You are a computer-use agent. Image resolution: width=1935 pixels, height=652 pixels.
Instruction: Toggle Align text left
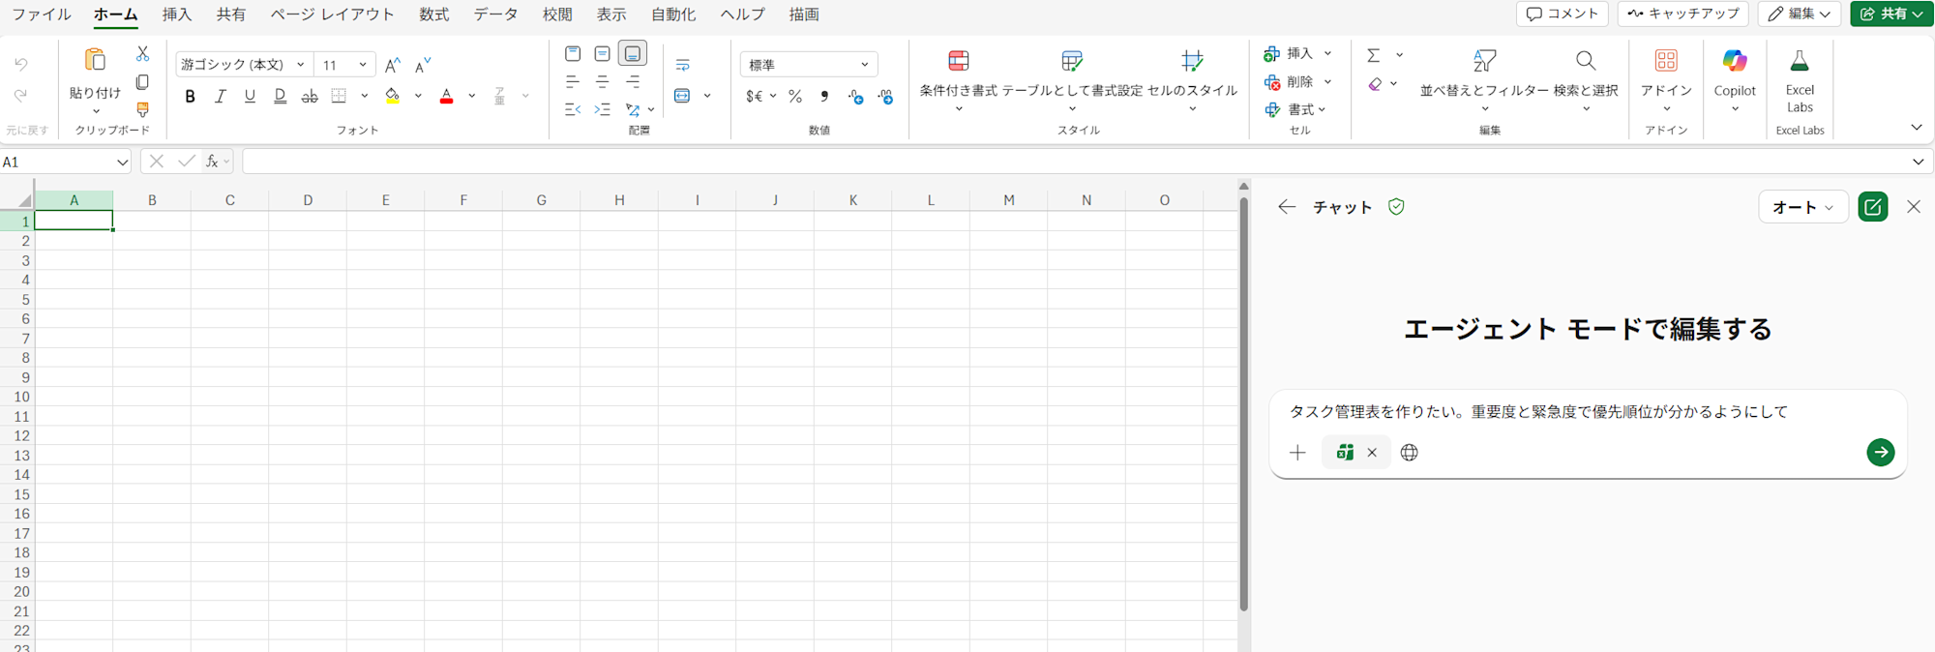tap(573, 82)
